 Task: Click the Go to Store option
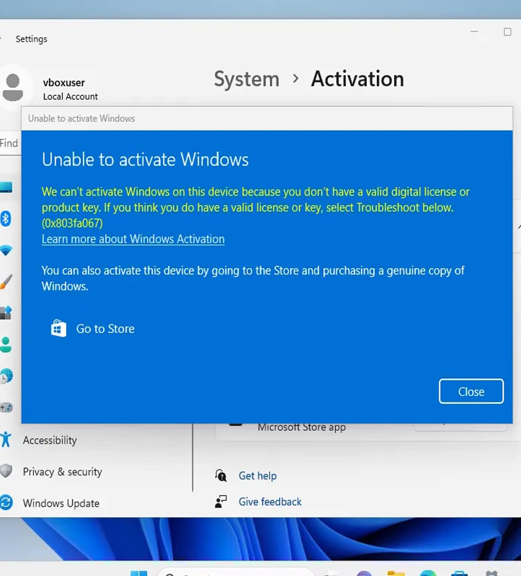(105, 329)
